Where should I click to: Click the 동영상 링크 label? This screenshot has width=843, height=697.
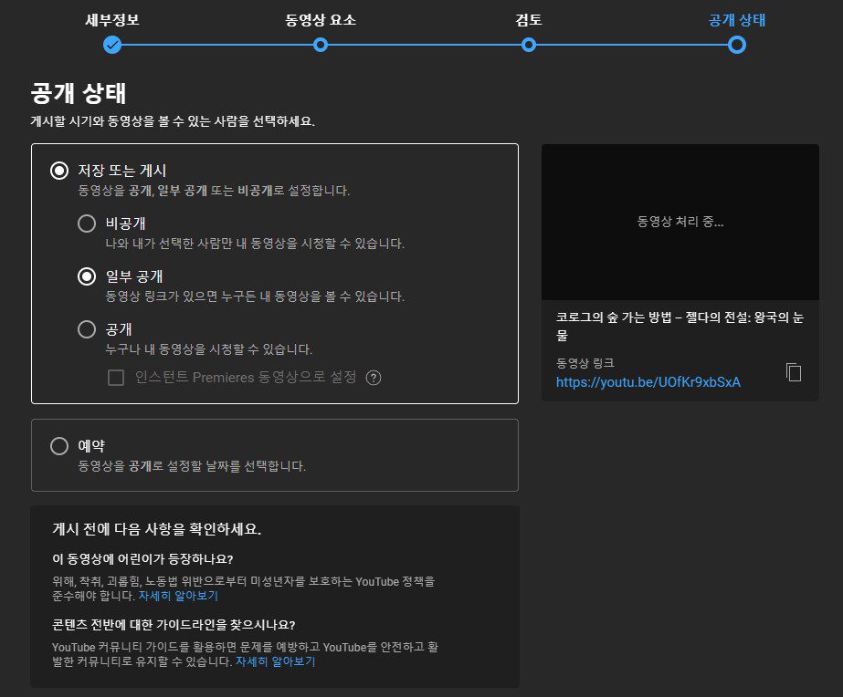tap(585, 363)
